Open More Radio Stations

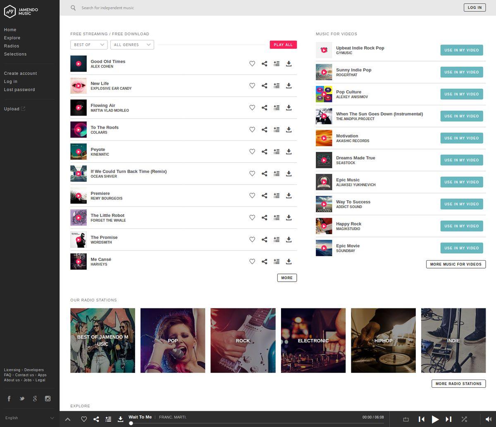click(458, 384)
